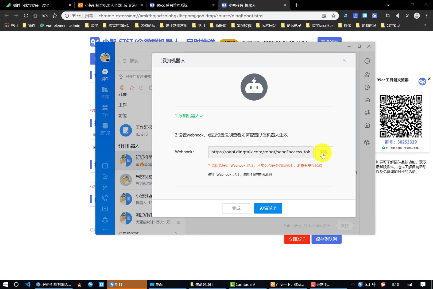Screen dimensions: 433x289
Task: Open the mail envelope icon in DingTalk sidebar
Action: [x=105, y=209]
